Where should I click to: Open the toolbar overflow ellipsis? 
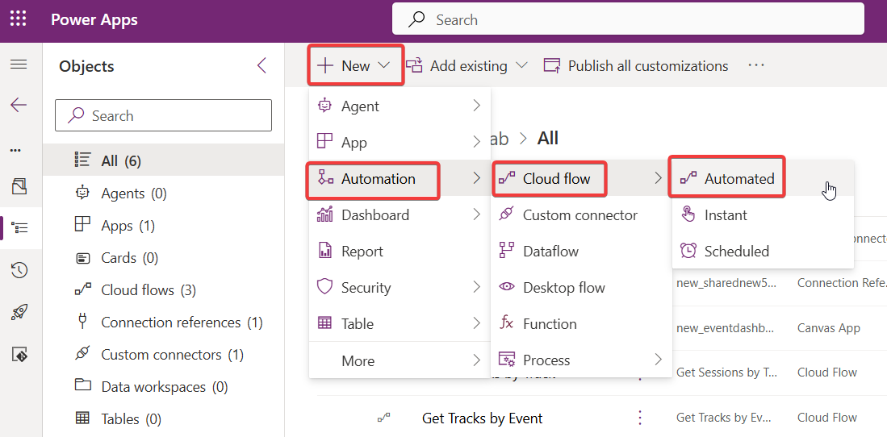pos(756,65)
